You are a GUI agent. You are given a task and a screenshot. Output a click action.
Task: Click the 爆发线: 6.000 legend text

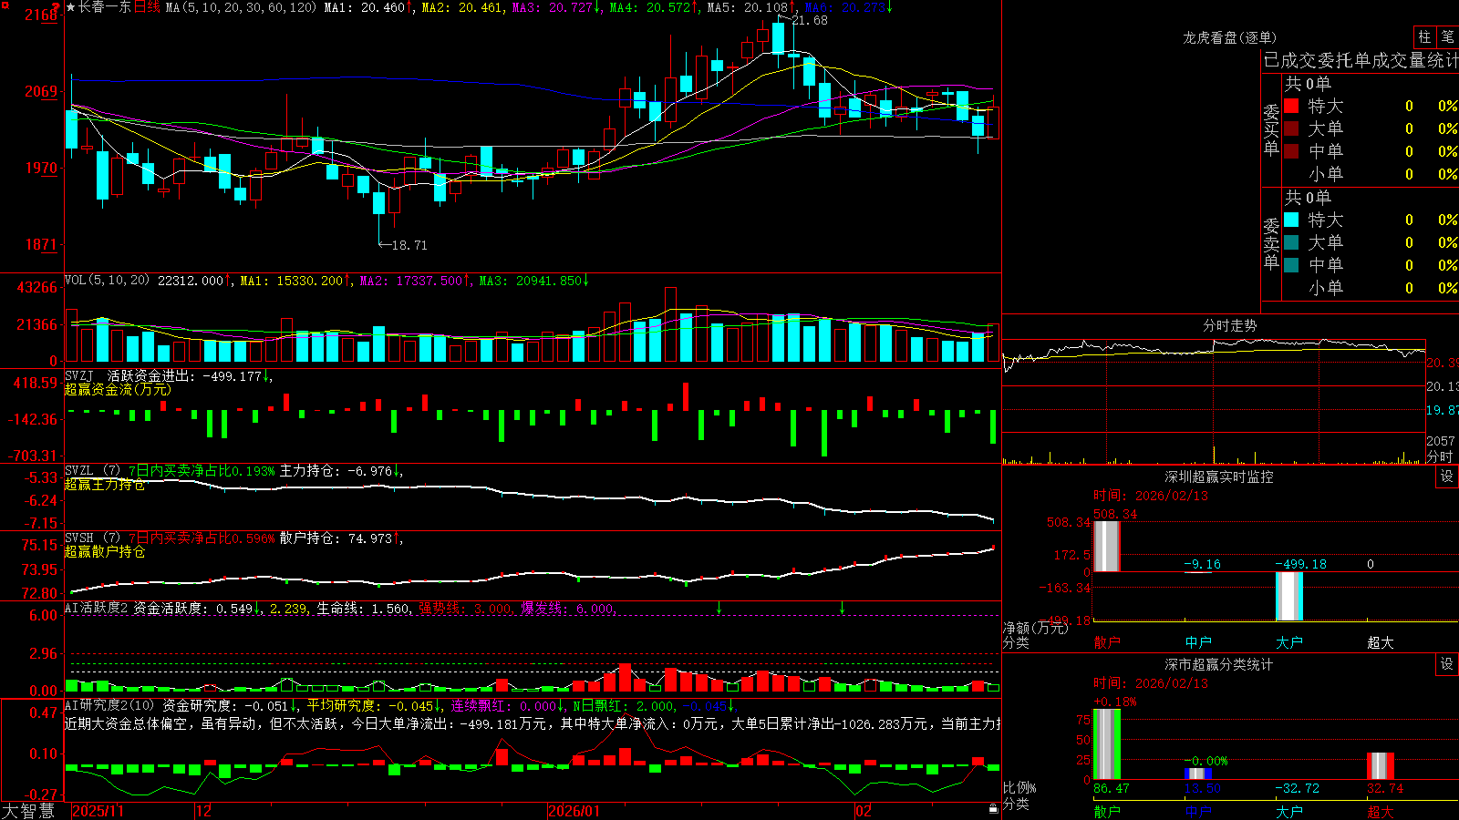[567, 608]
